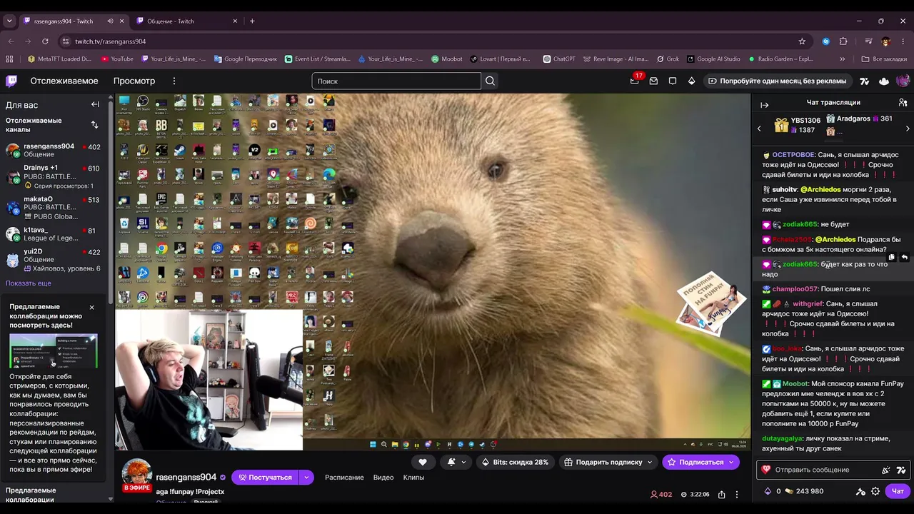The height and width of the screenshot is (514, 914).
Task: Open channel points rewards icon near chat button
Action: pyautogui.click(x=860, y=491)
